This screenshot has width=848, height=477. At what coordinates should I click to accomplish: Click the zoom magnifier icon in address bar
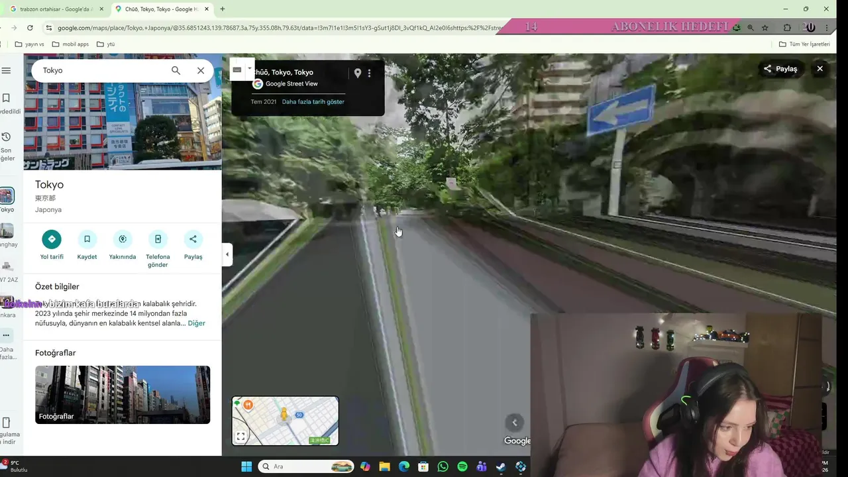tap(751, 28)
